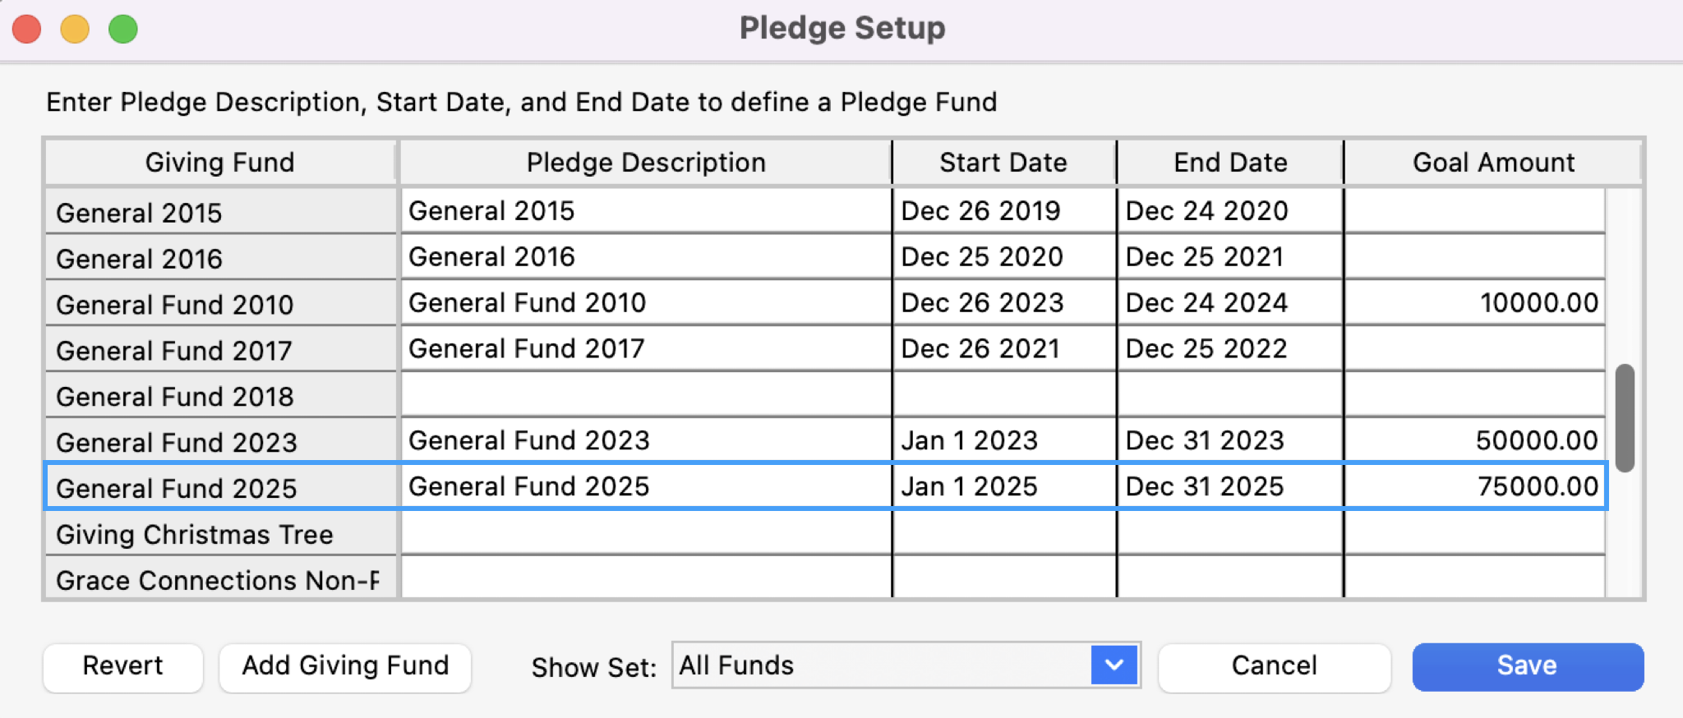Click the Giving Fund column header
This screenshot has width=1683, height=718.
pos(219,162)
